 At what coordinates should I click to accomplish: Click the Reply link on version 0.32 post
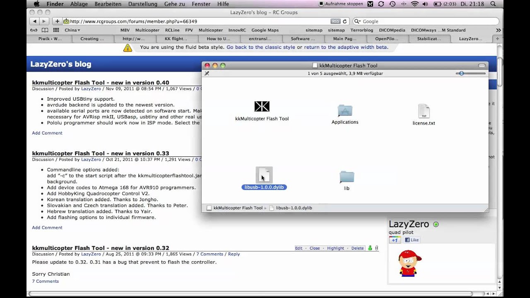234,254
